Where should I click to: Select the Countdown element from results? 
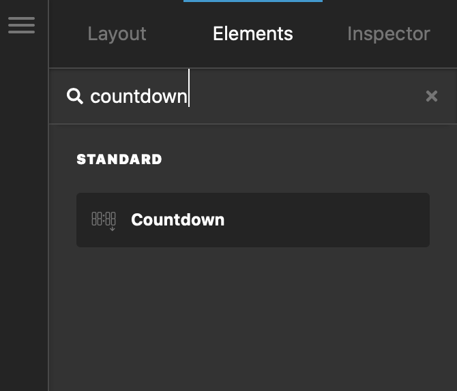[x=253, y=220]
